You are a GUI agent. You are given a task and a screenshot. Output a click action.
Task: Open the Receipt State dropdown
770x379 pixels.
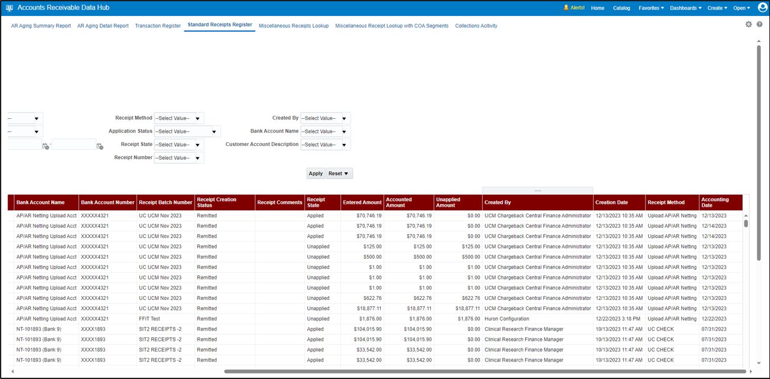[x=196, y=144]
